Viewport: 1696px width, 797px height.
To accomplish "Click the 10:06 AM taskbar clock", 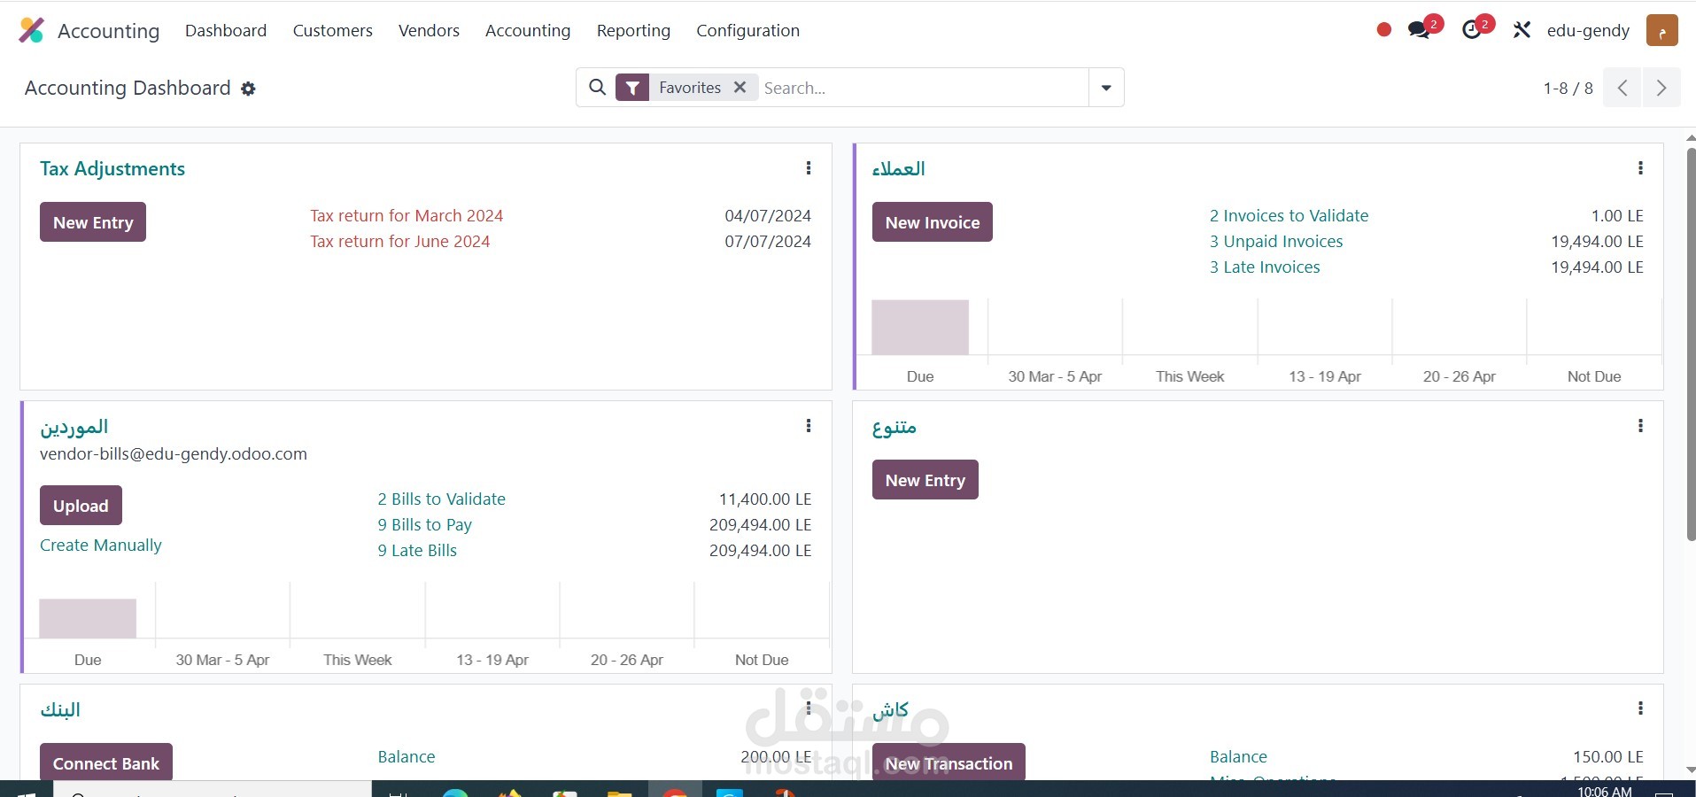I will pos(1605,791).
